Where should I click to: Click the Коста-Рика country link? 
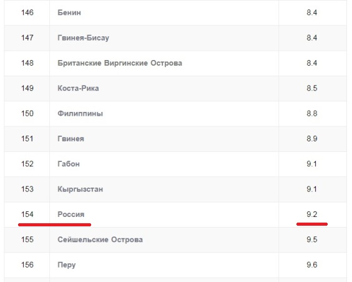coord(78,88)
